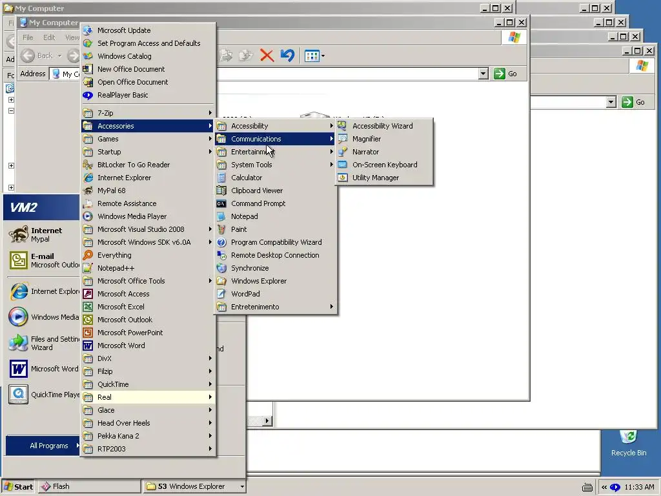Select the Communications menu entry

[x=276, y=139]
